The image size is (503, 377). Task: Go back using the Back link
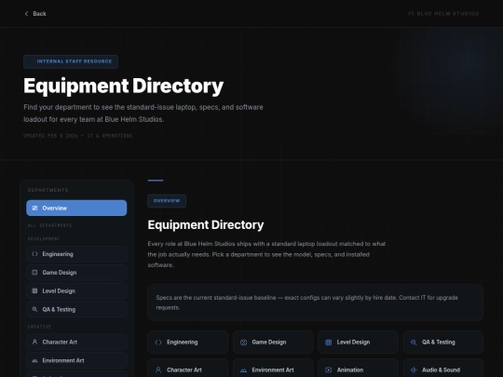point(35,13)
